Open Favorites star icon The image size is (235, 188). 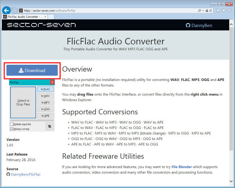pos(224,10)
